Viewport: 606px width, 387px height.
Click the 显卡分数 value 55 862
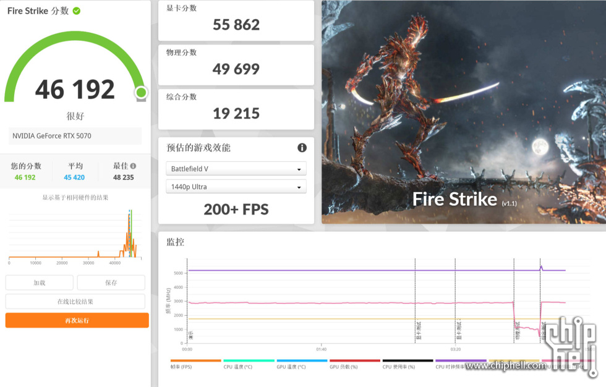tap(236, 25)
